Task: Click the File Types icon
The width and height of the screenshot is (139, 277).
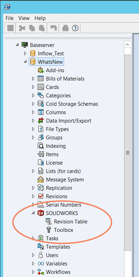Action: (x=41, y=129)
